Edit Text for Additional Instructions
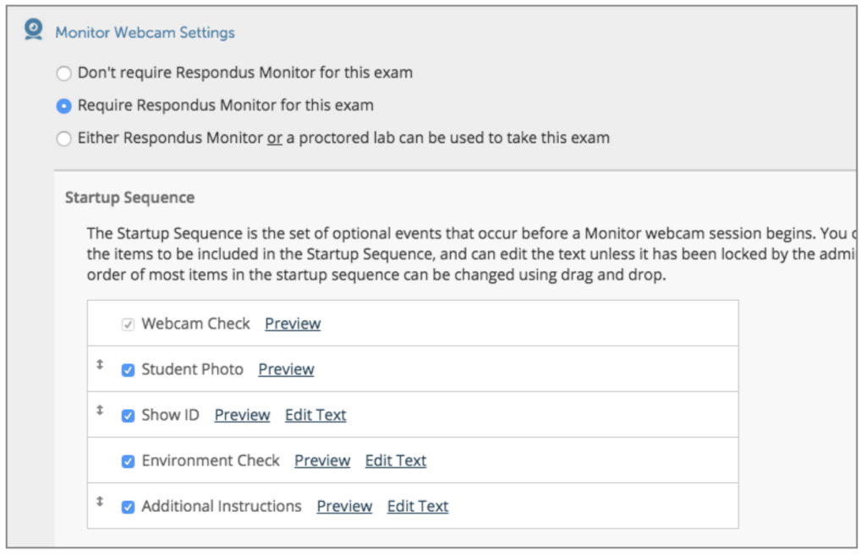The width and height of the screenshot is (866, 555). [418, 506]
